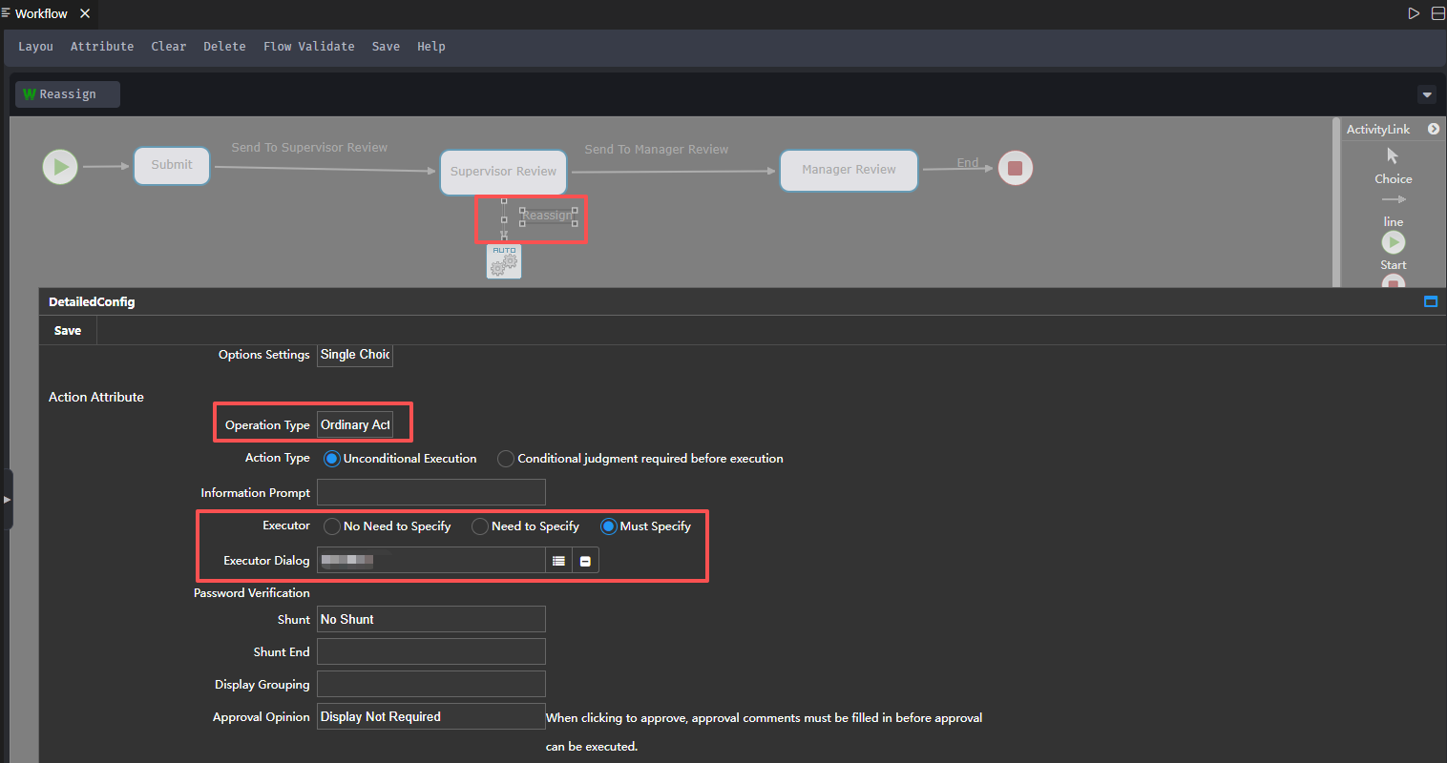Click the Supervisor Review activity node
This screenshot has height=763, width=1447.
(x=503, y=172)
